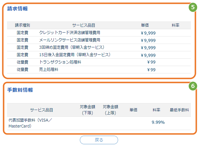Select the 代表加盟手数料 VISA/MasterCard row
Image resolution: width=199 pixels, height=153 pixels.
99,123
